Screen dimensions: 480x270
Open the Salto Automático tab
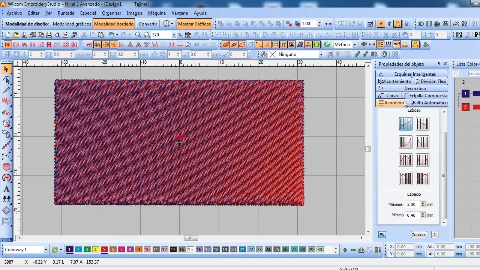coord(427,103)
